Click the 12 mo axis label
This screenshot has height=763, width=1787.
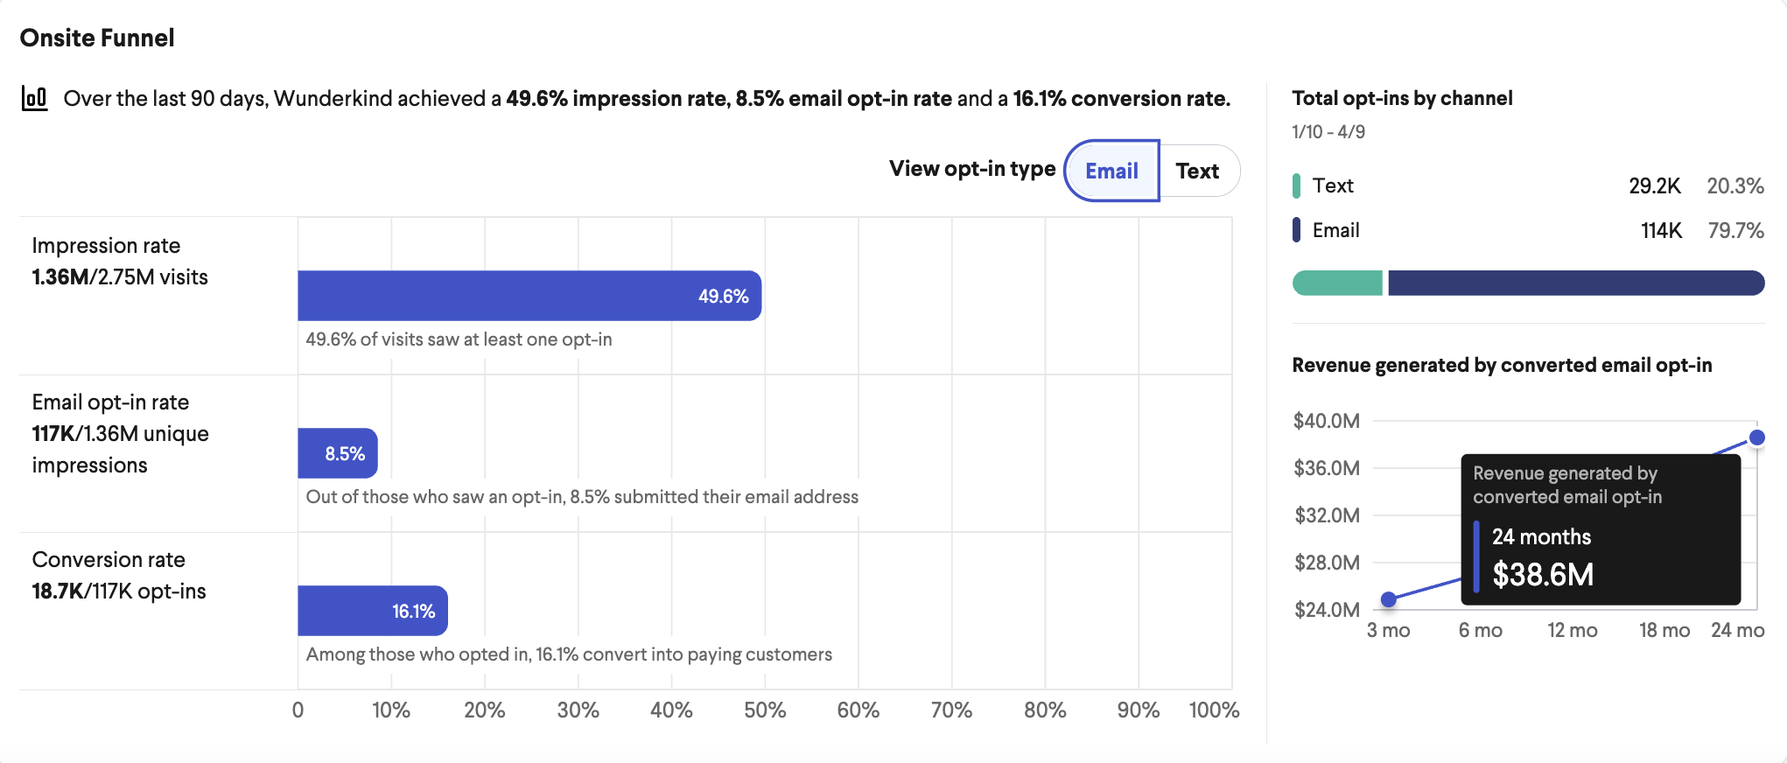pyautogui.click(x=1573, y=630)
